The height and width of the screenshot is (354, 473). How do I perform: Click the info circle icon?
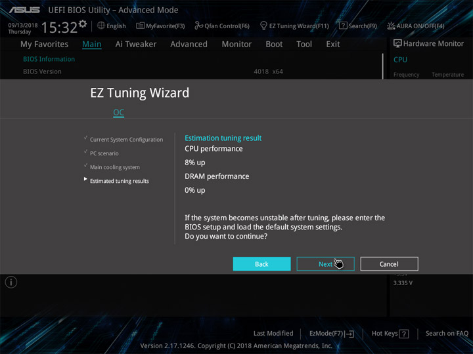[11, 283]
